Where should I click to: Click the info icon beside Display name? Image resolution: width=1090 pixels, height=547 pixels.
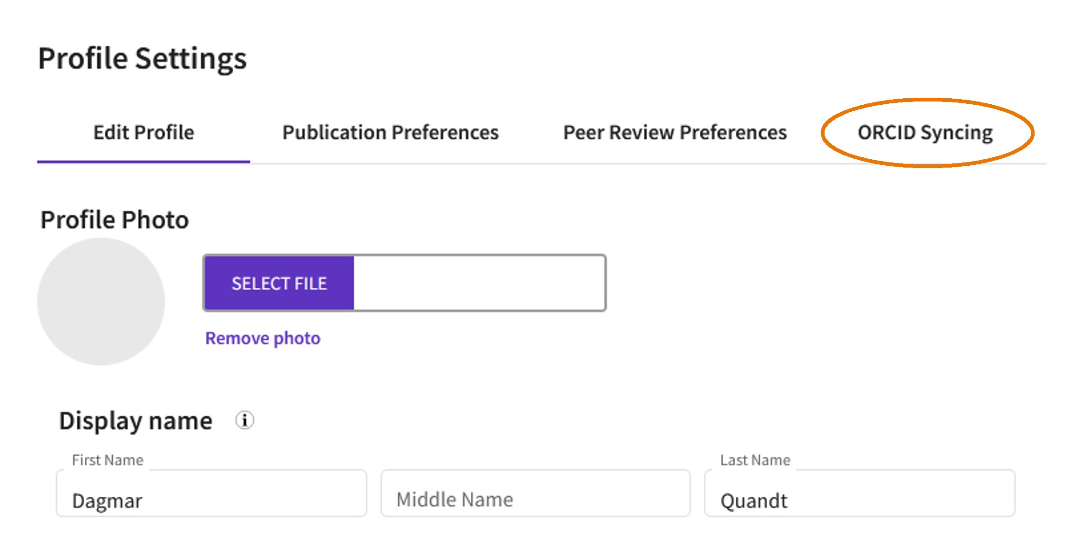tap(244, 420)
